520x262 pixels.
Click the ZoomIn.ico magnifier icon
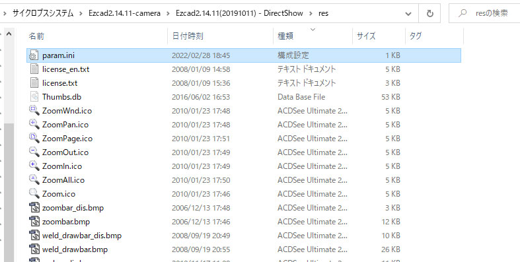pos(34,166)
